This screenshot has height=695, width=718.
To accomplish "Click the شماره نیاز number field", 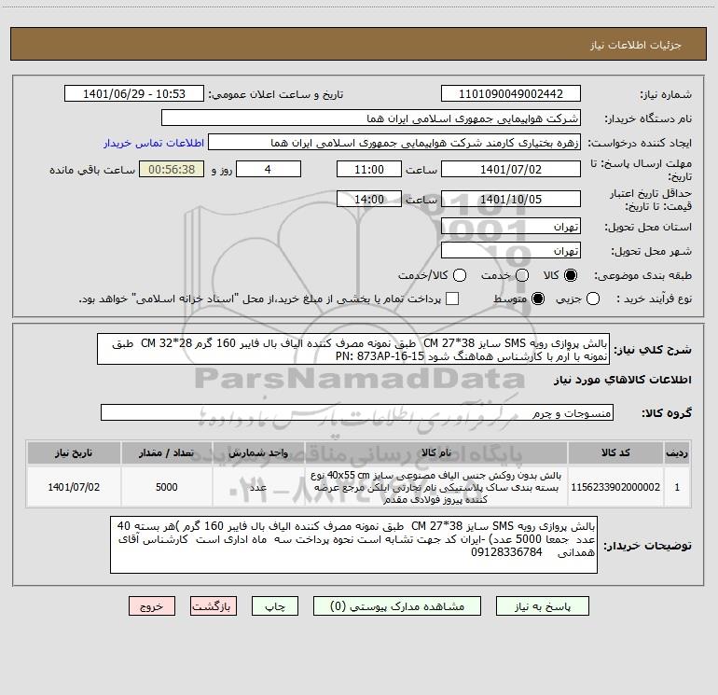I will (511, 93).
